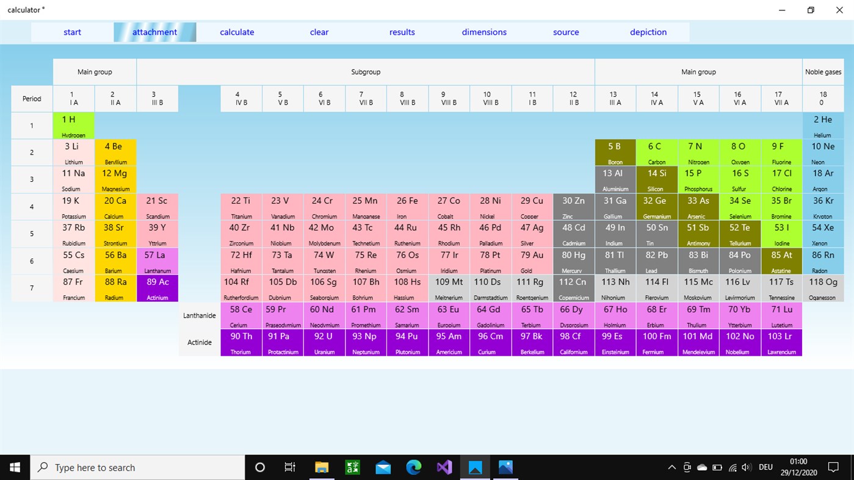Open the "depiction" tab
The image size is (854, 480).
tap(648, 32)
